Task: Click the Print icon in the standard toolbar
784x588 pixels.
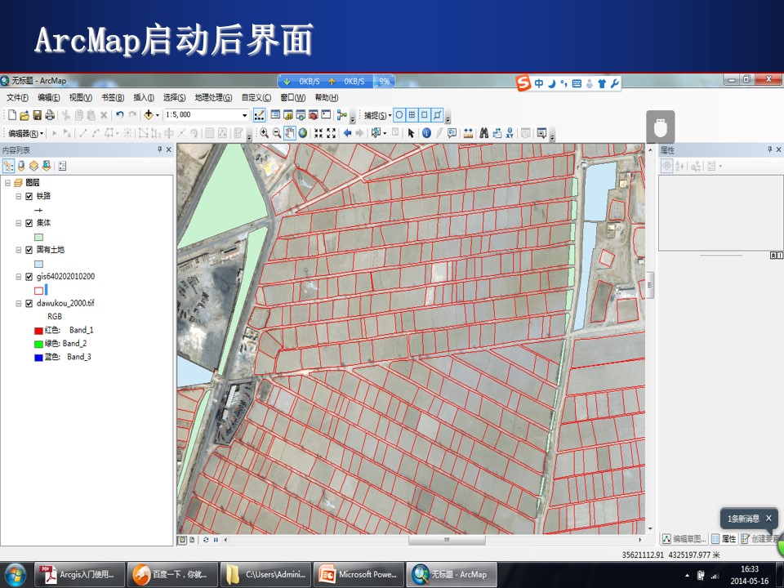Action: pyautogui.click(x=50, y=115)
